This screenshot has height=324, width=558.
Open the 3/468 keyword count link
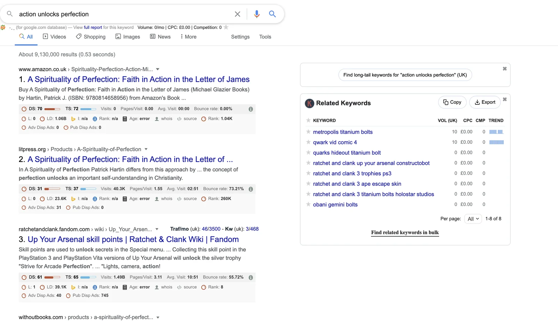[x=252, y=229]
